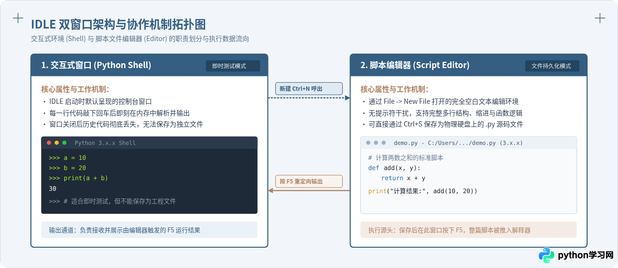The image size is (618, 268).
Task: Select the 即时测试模式 badge
Action: (x=233, y=66)
